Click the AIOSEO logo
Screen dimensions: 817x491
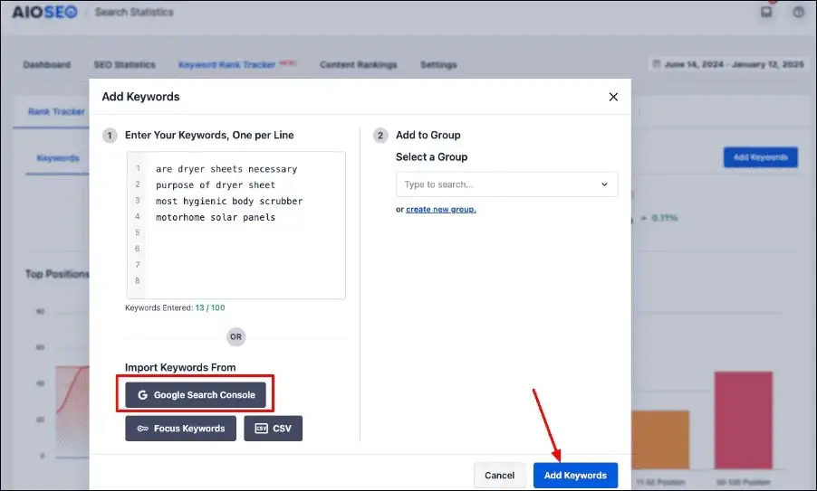[44, 12]
